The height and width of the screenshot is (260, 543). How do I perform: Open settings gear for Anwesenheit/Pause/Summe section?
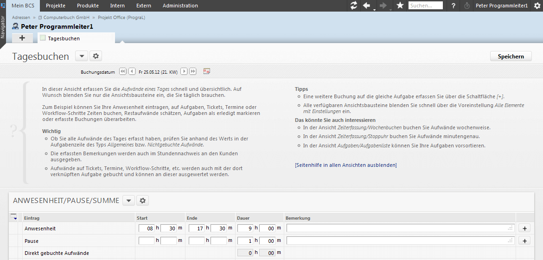click(x=143, y=201)
